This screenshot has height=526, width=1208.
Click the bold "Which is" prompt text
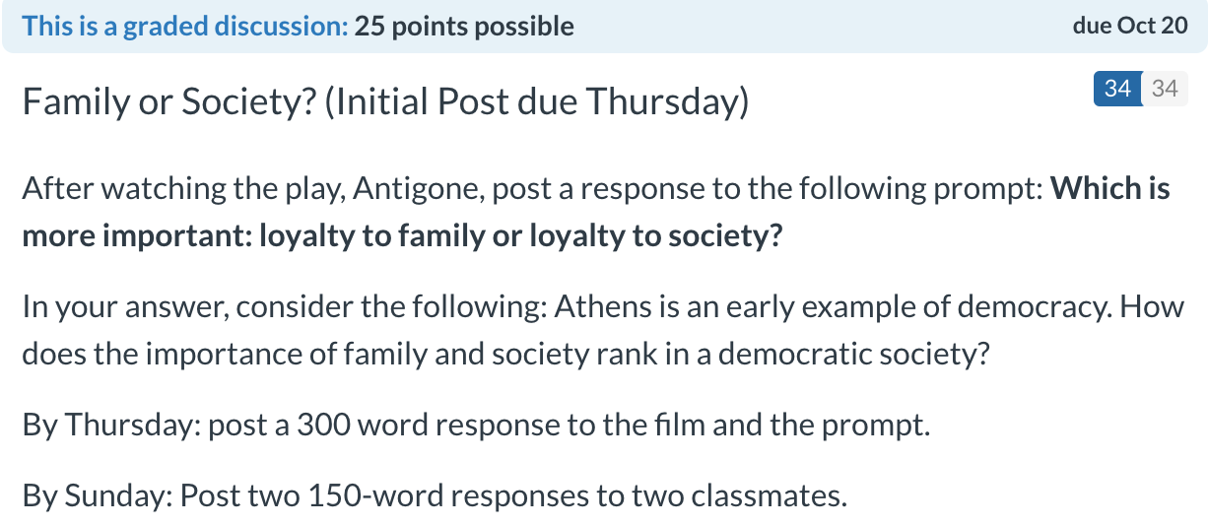pos(1110,188)
